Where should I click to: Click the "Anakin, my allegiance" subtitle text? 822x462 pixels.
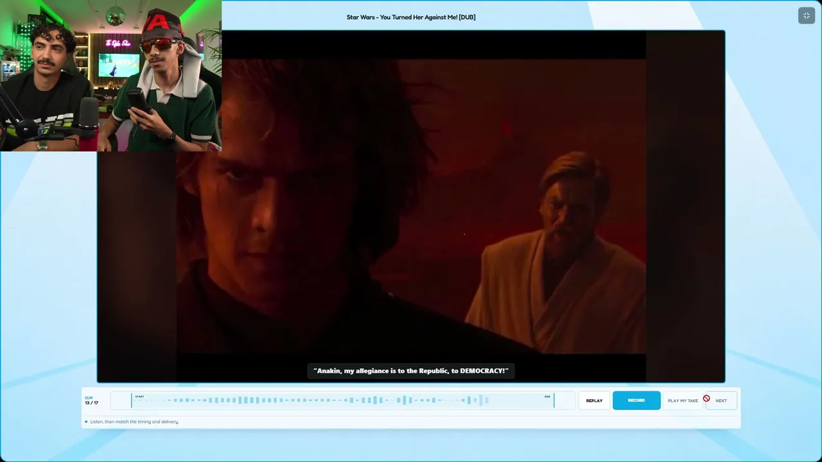(x=411, y=371)
